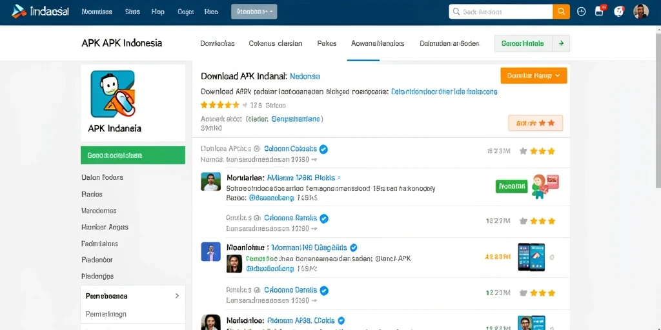661x330 pixels.
Task: Click the verified badge after Ridomn AP36 Ctlokis
Action: pos(342,320)
